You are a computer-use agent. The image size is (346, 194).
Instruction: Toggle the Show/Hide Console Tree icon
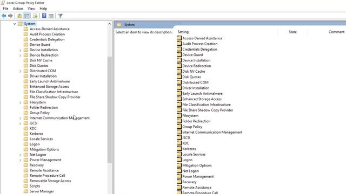[x=26, y=16]
